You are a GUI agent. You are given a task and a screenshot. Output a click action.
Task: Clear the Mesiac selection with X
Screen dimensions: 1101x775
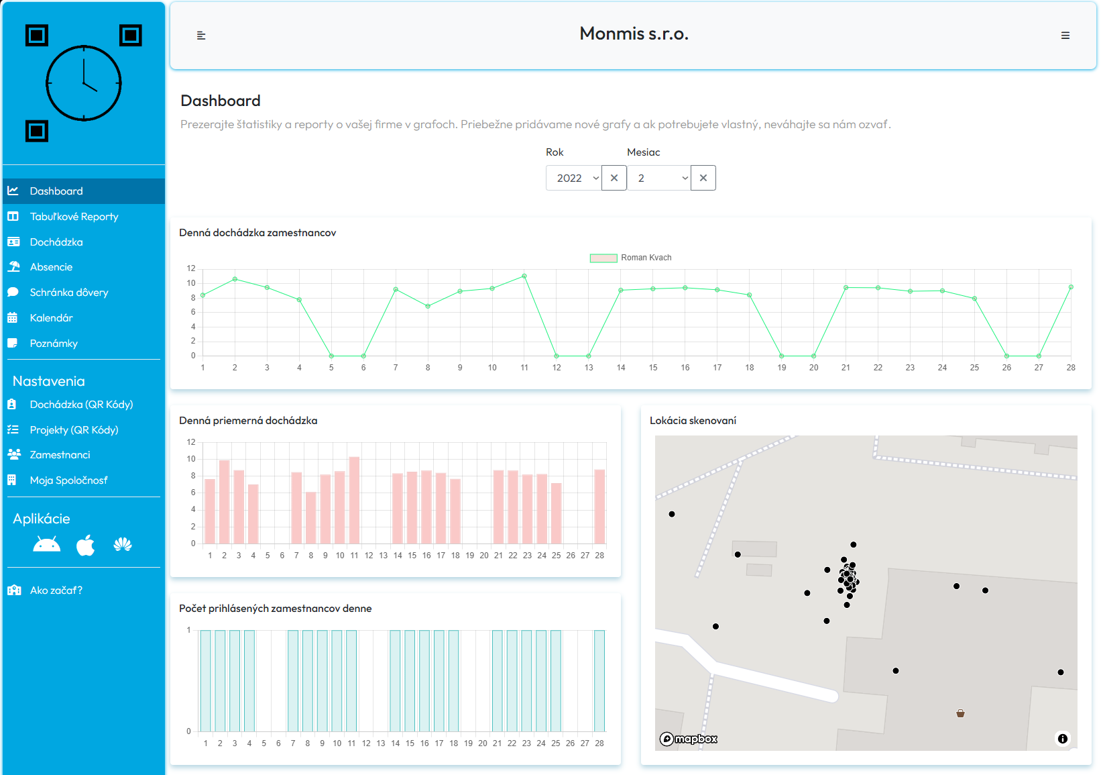click(703, 178)
